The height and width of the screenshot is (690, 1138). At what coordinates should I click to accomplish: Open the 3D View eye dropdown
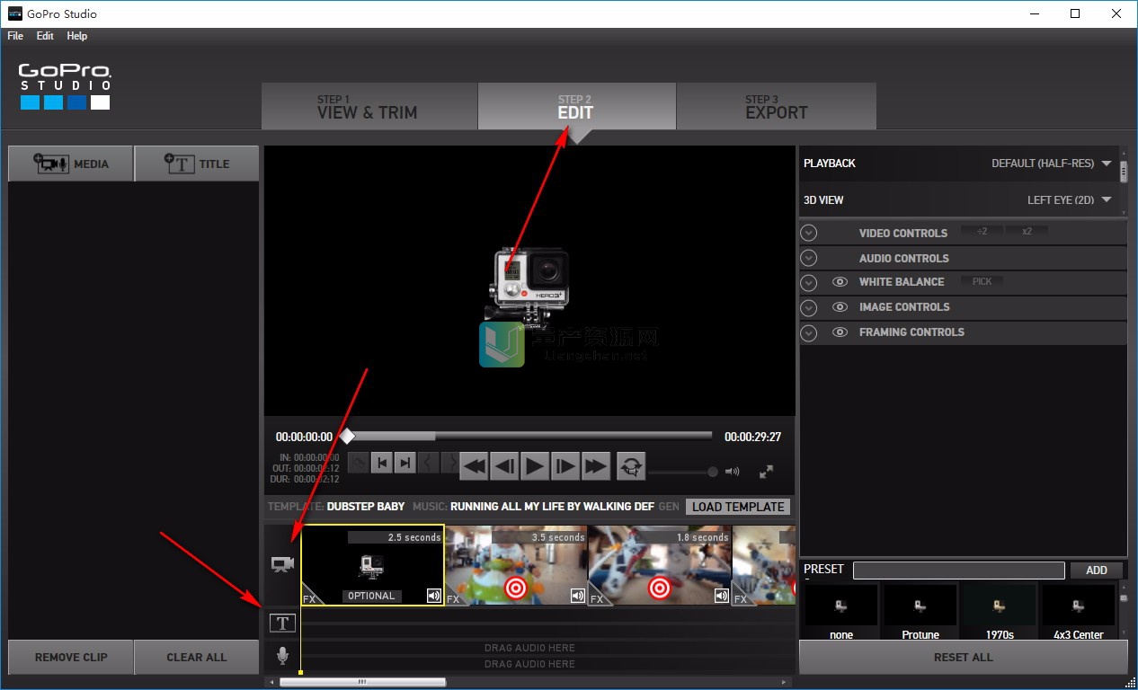[x=1069, y=200]
